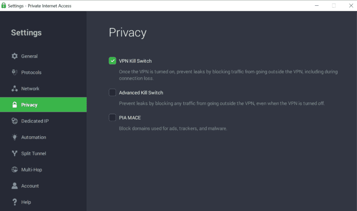
Task: Click the 'Once the VPN is turned on' description
Action: 228,75
